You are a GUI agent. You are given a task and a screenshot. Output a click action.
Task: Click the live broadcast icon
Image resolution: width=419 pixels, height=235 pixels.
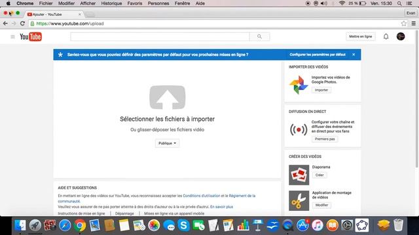[x=299, y=130]
